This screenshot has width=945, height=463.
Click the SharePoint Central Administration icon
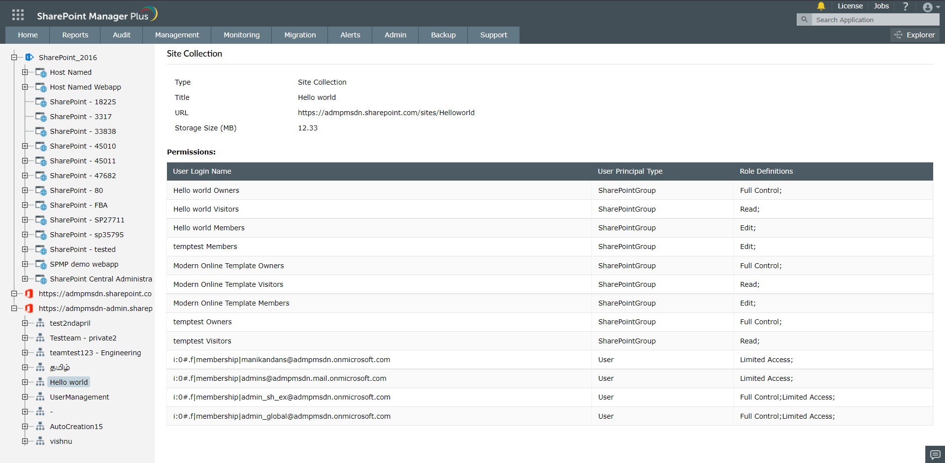click(x=41, y=279)
